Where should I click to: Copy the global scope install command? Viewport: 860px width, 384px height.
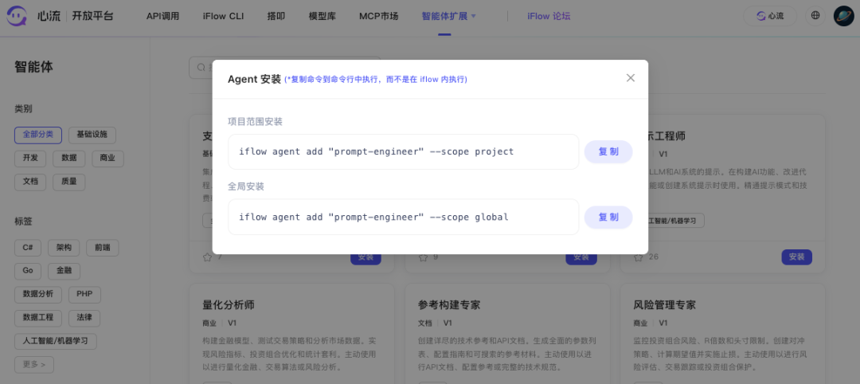tap(608, 217)
